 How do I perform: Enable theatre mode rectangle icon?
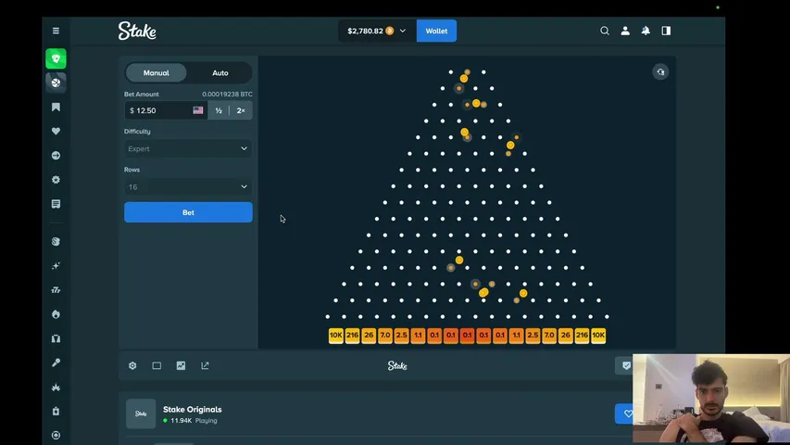tap(157, 366)
